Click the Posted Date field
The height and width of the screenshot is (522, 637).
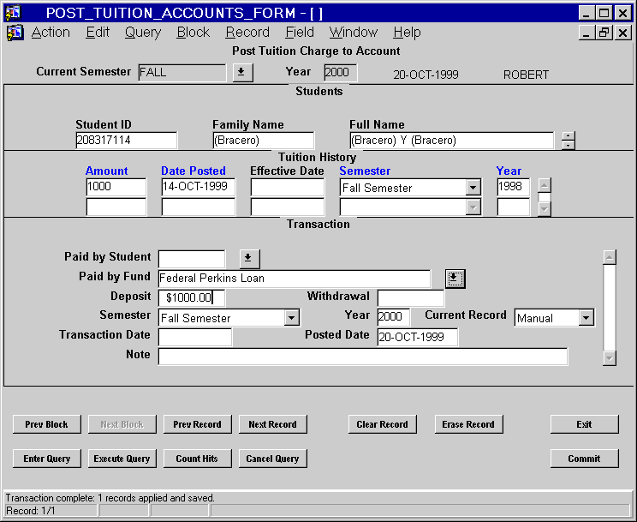tap(418, 338)
